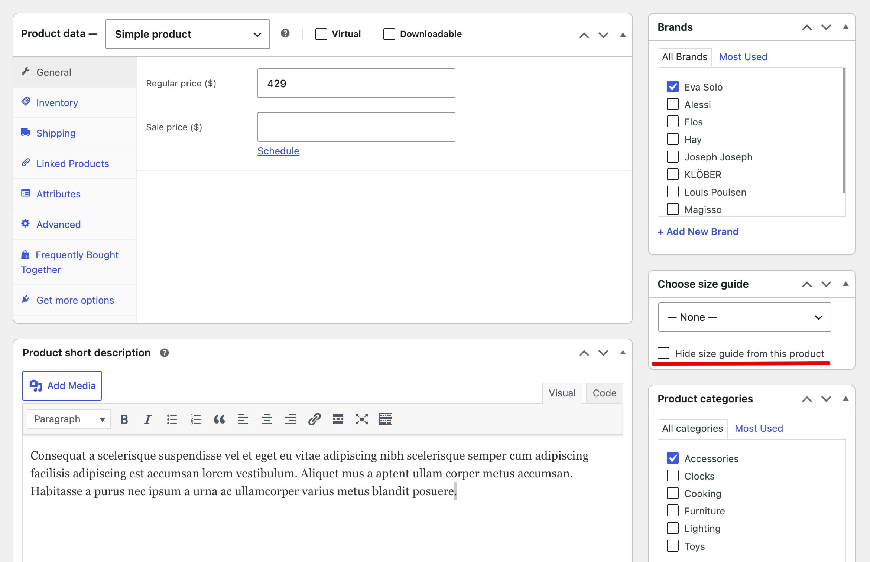Image resolution: width=870 pixels, height=562 pixels.
Task: Apply blockquote formatting
Action: [x=219, y=419]
